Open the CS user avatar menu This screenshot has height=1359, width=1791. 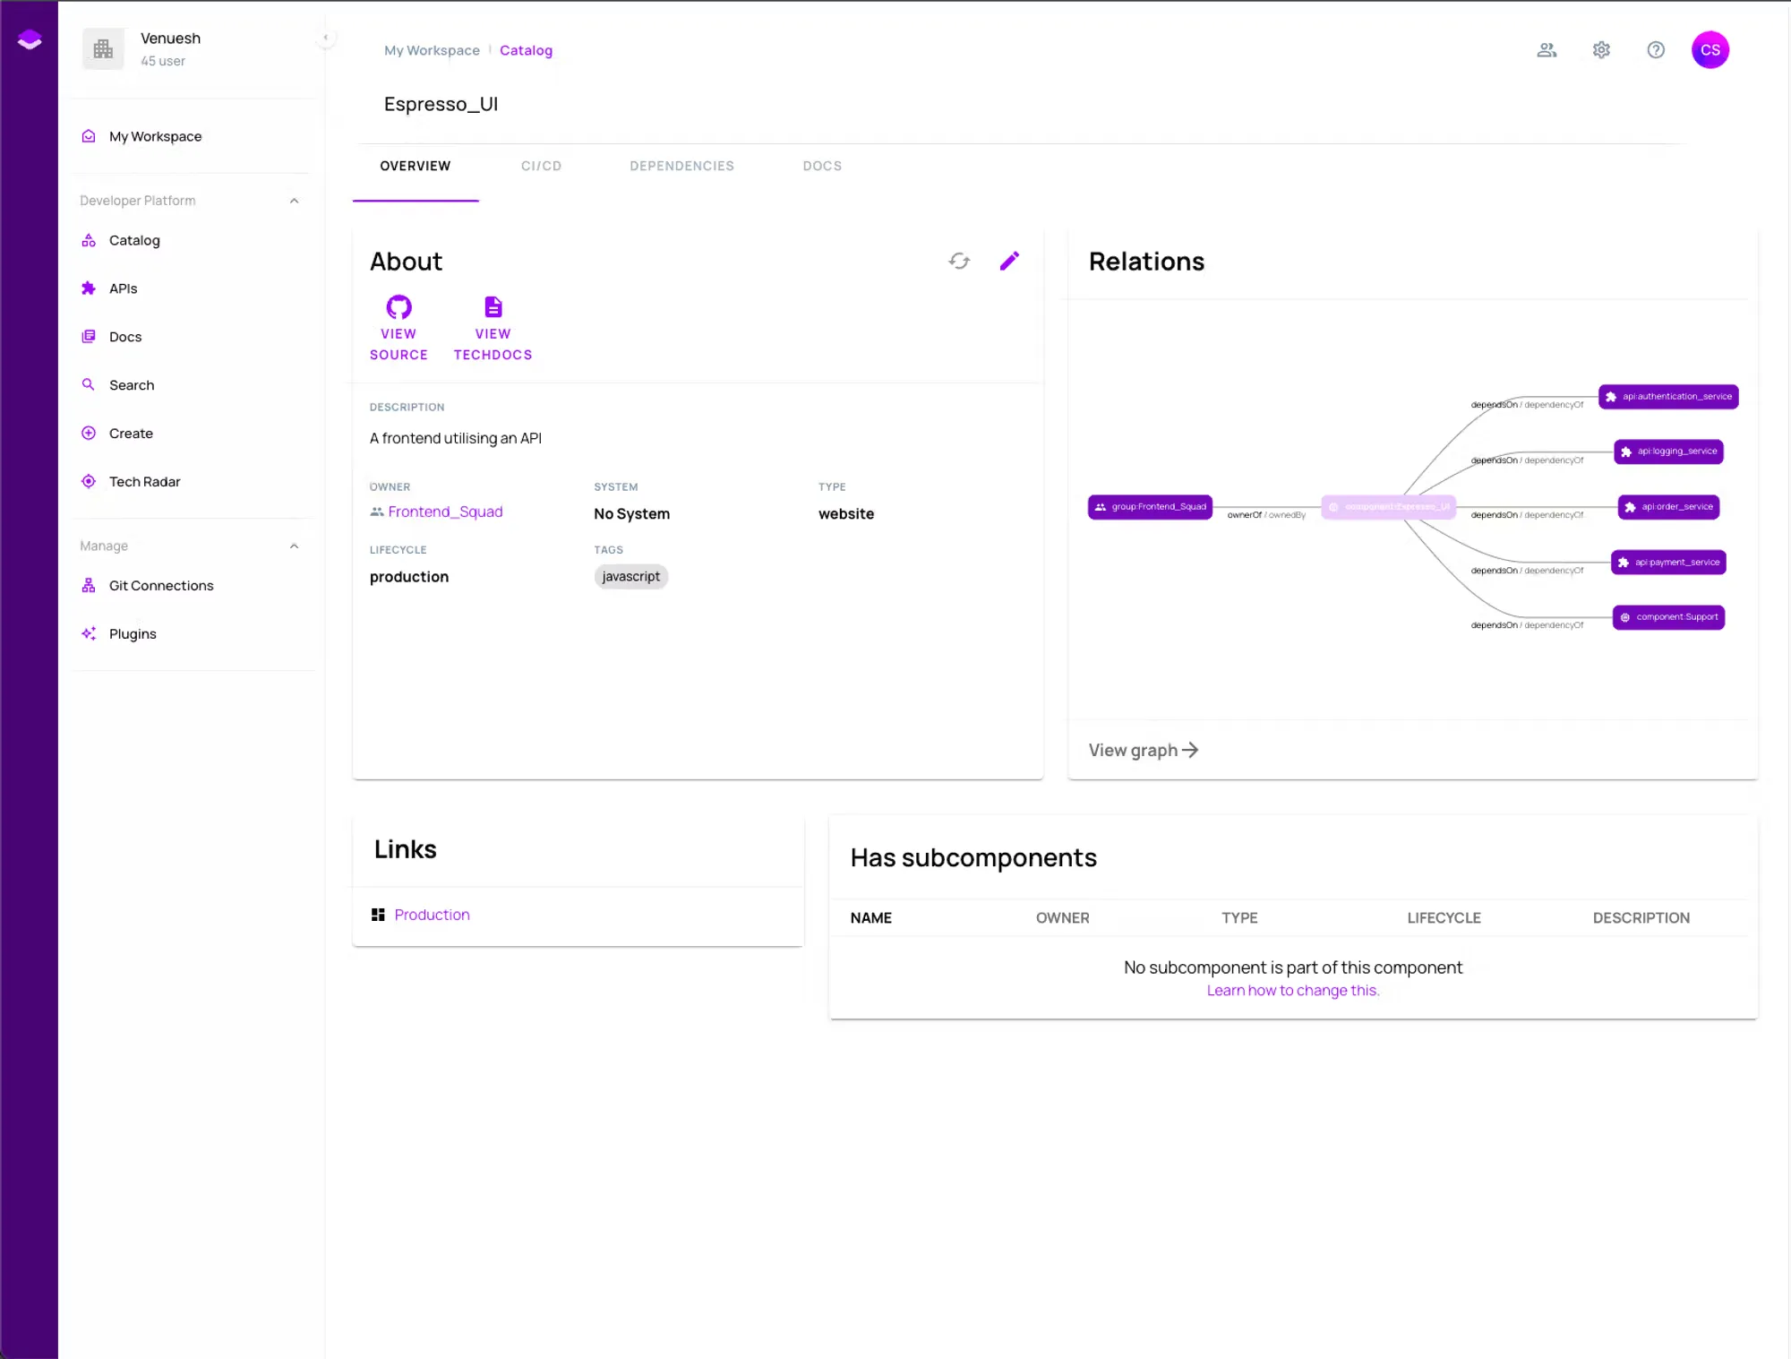click(1710, 50)
